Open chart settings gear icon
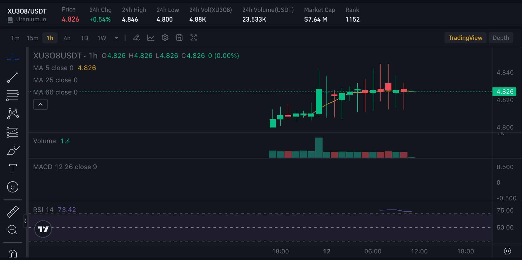The height and width of the screenshot is (260, 522). (165, 38)
